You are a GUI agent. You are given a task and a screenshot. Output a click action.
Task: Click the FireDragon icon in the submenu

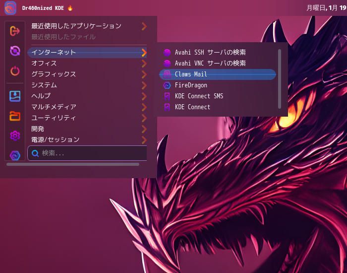(x=167, y=85)
